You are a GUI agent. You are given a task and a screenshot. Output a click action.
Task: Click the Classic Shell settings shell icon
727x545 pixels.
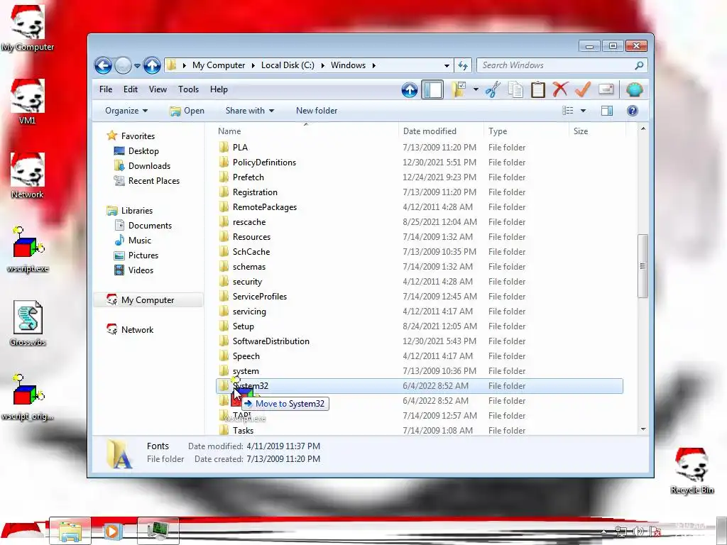pyautogui.click(x=634, y=89)
